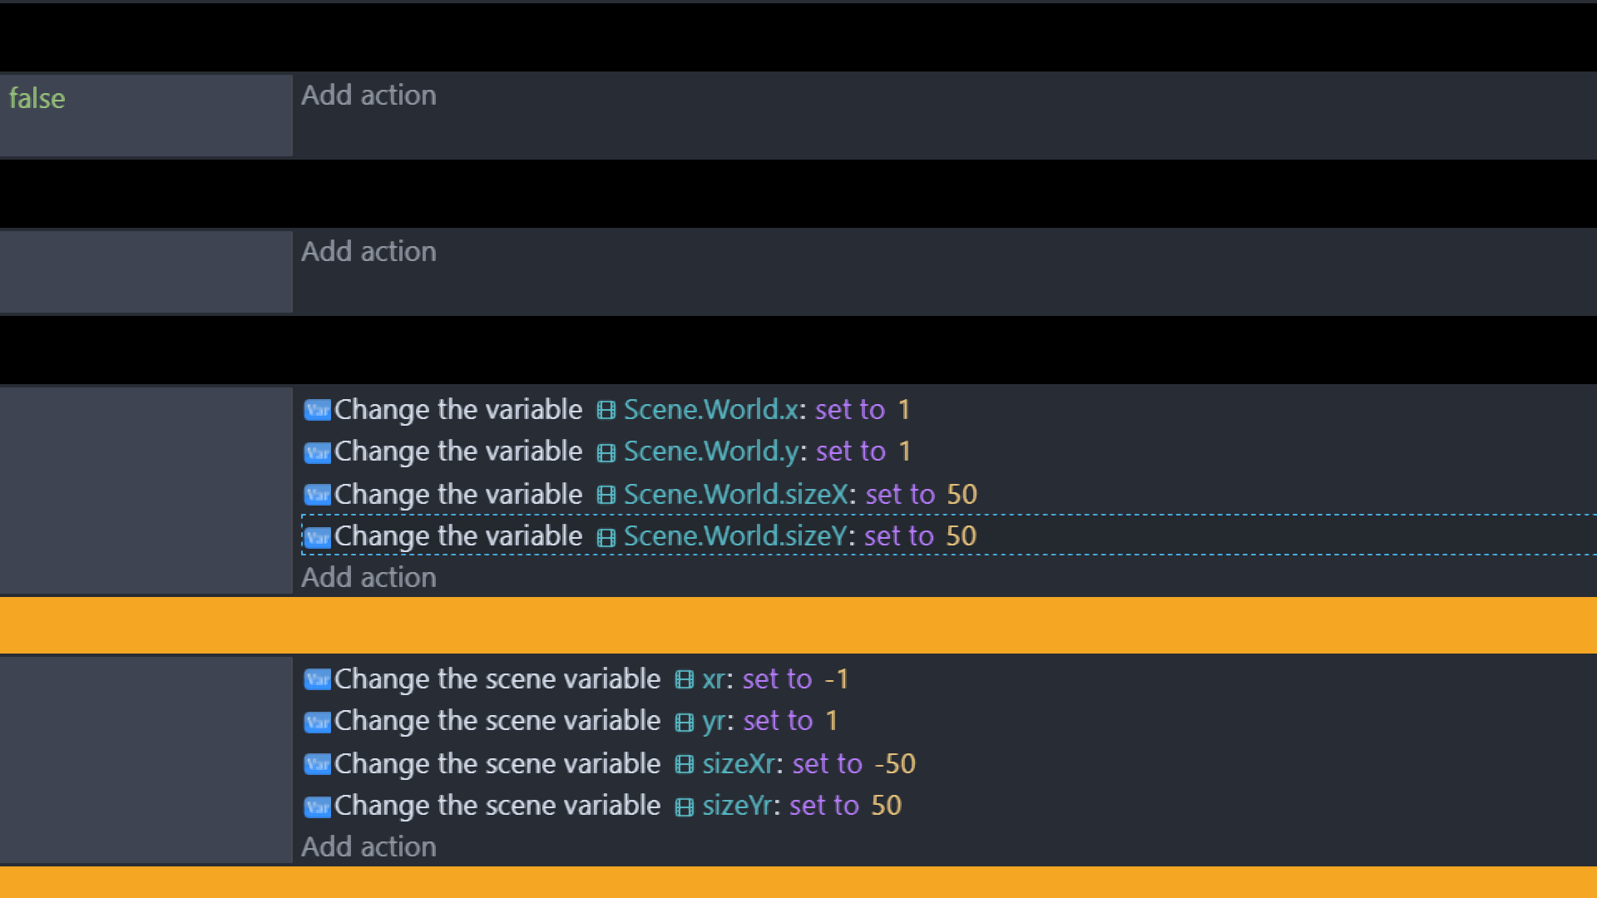Click the Var icon on the Scene.World.sizeY action
Screen dimensions: 1597x898
(x=316, y=536)
